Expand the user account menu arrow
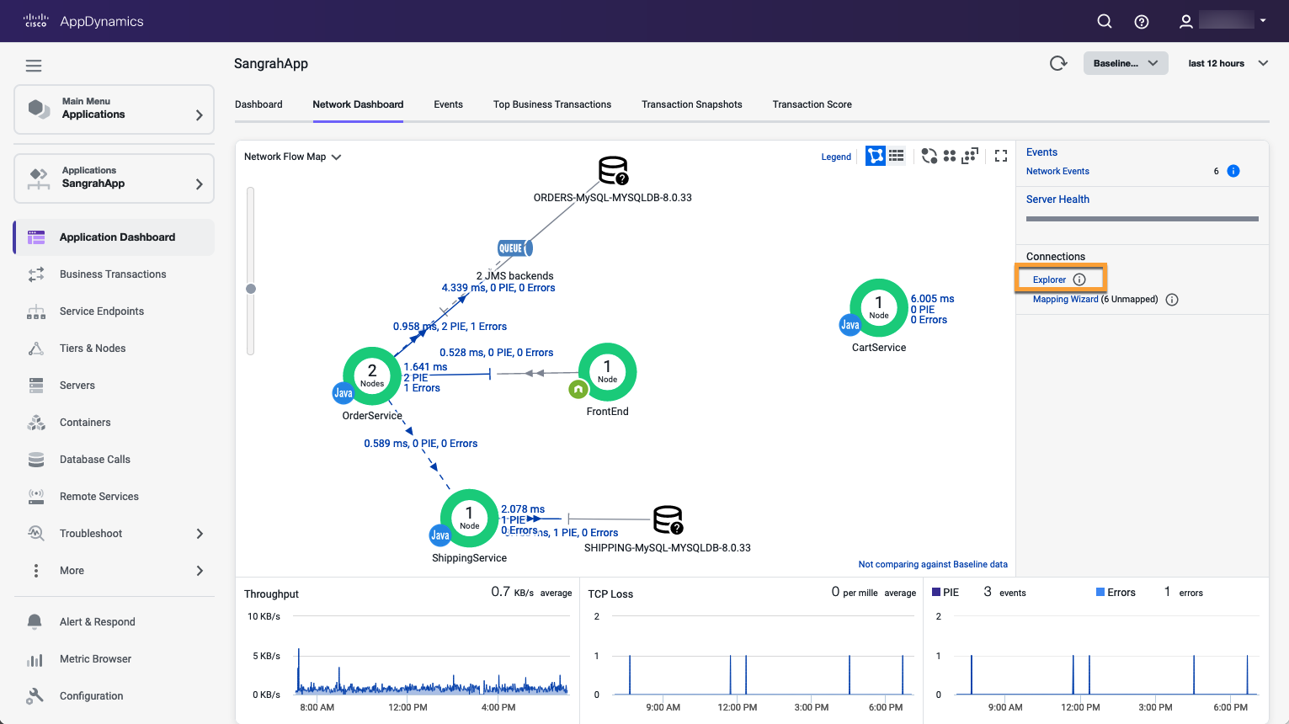Screen dimensions: 1289x724 point(1263,20)
